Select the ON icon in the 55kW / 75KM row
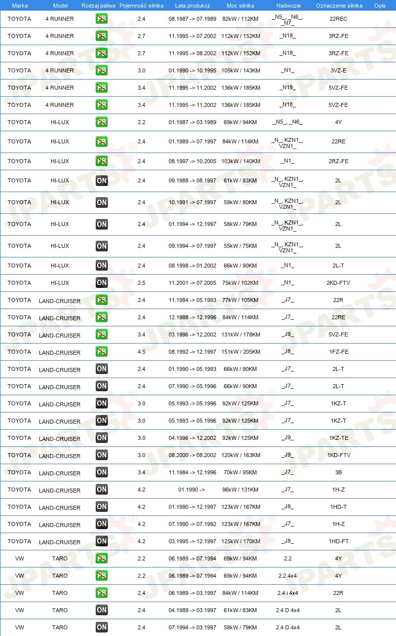396x636 pixels. [x=101, y=246]
